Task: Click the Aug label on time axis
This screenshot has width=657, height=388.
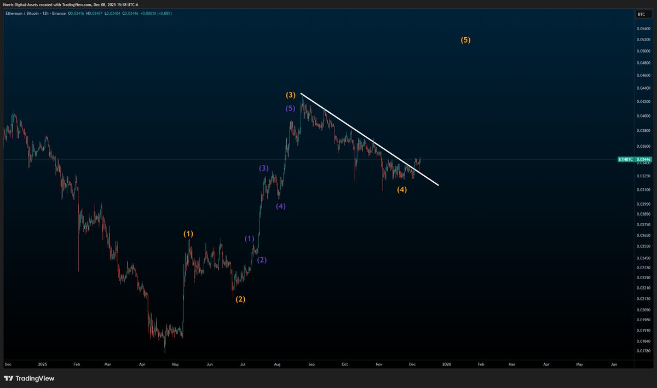Action: [276, 364]
